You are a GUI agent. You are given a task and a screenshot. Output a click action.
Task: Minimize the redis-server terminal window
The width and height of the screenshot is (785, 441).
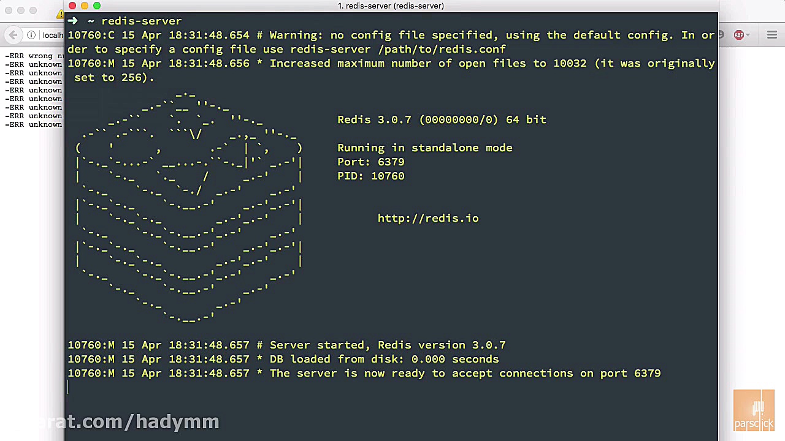point(85,6)
